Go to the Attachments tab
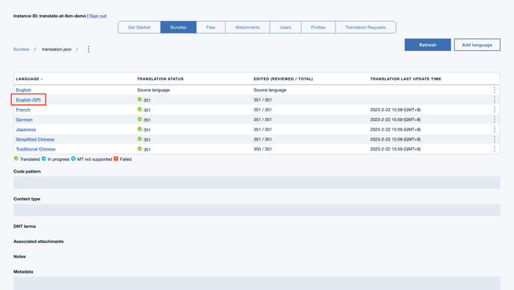Screen dimensions: 514x290 [247, 27]
